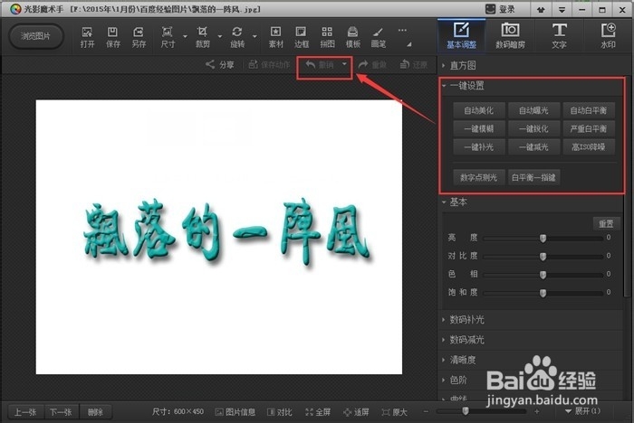Apply 一键锐化 one-click sharpen
634x423 pixels.
(x=533, y=128)
